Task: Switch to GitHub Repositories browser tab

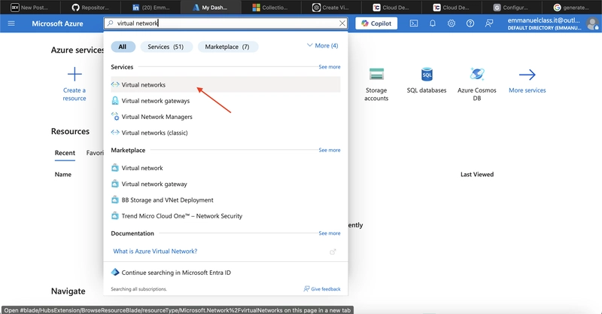Action: [x=90, y=8]
